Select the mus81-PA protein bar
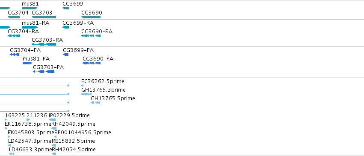Screen dimensions: 364x156 27,63
